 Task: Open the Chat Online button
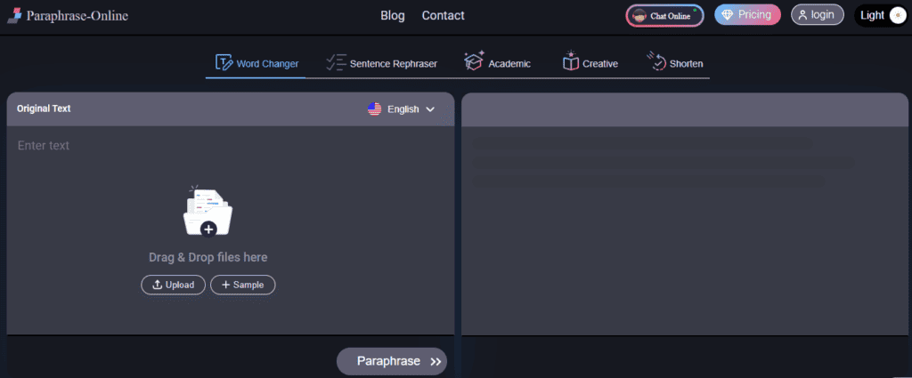(x=664, y=15)
